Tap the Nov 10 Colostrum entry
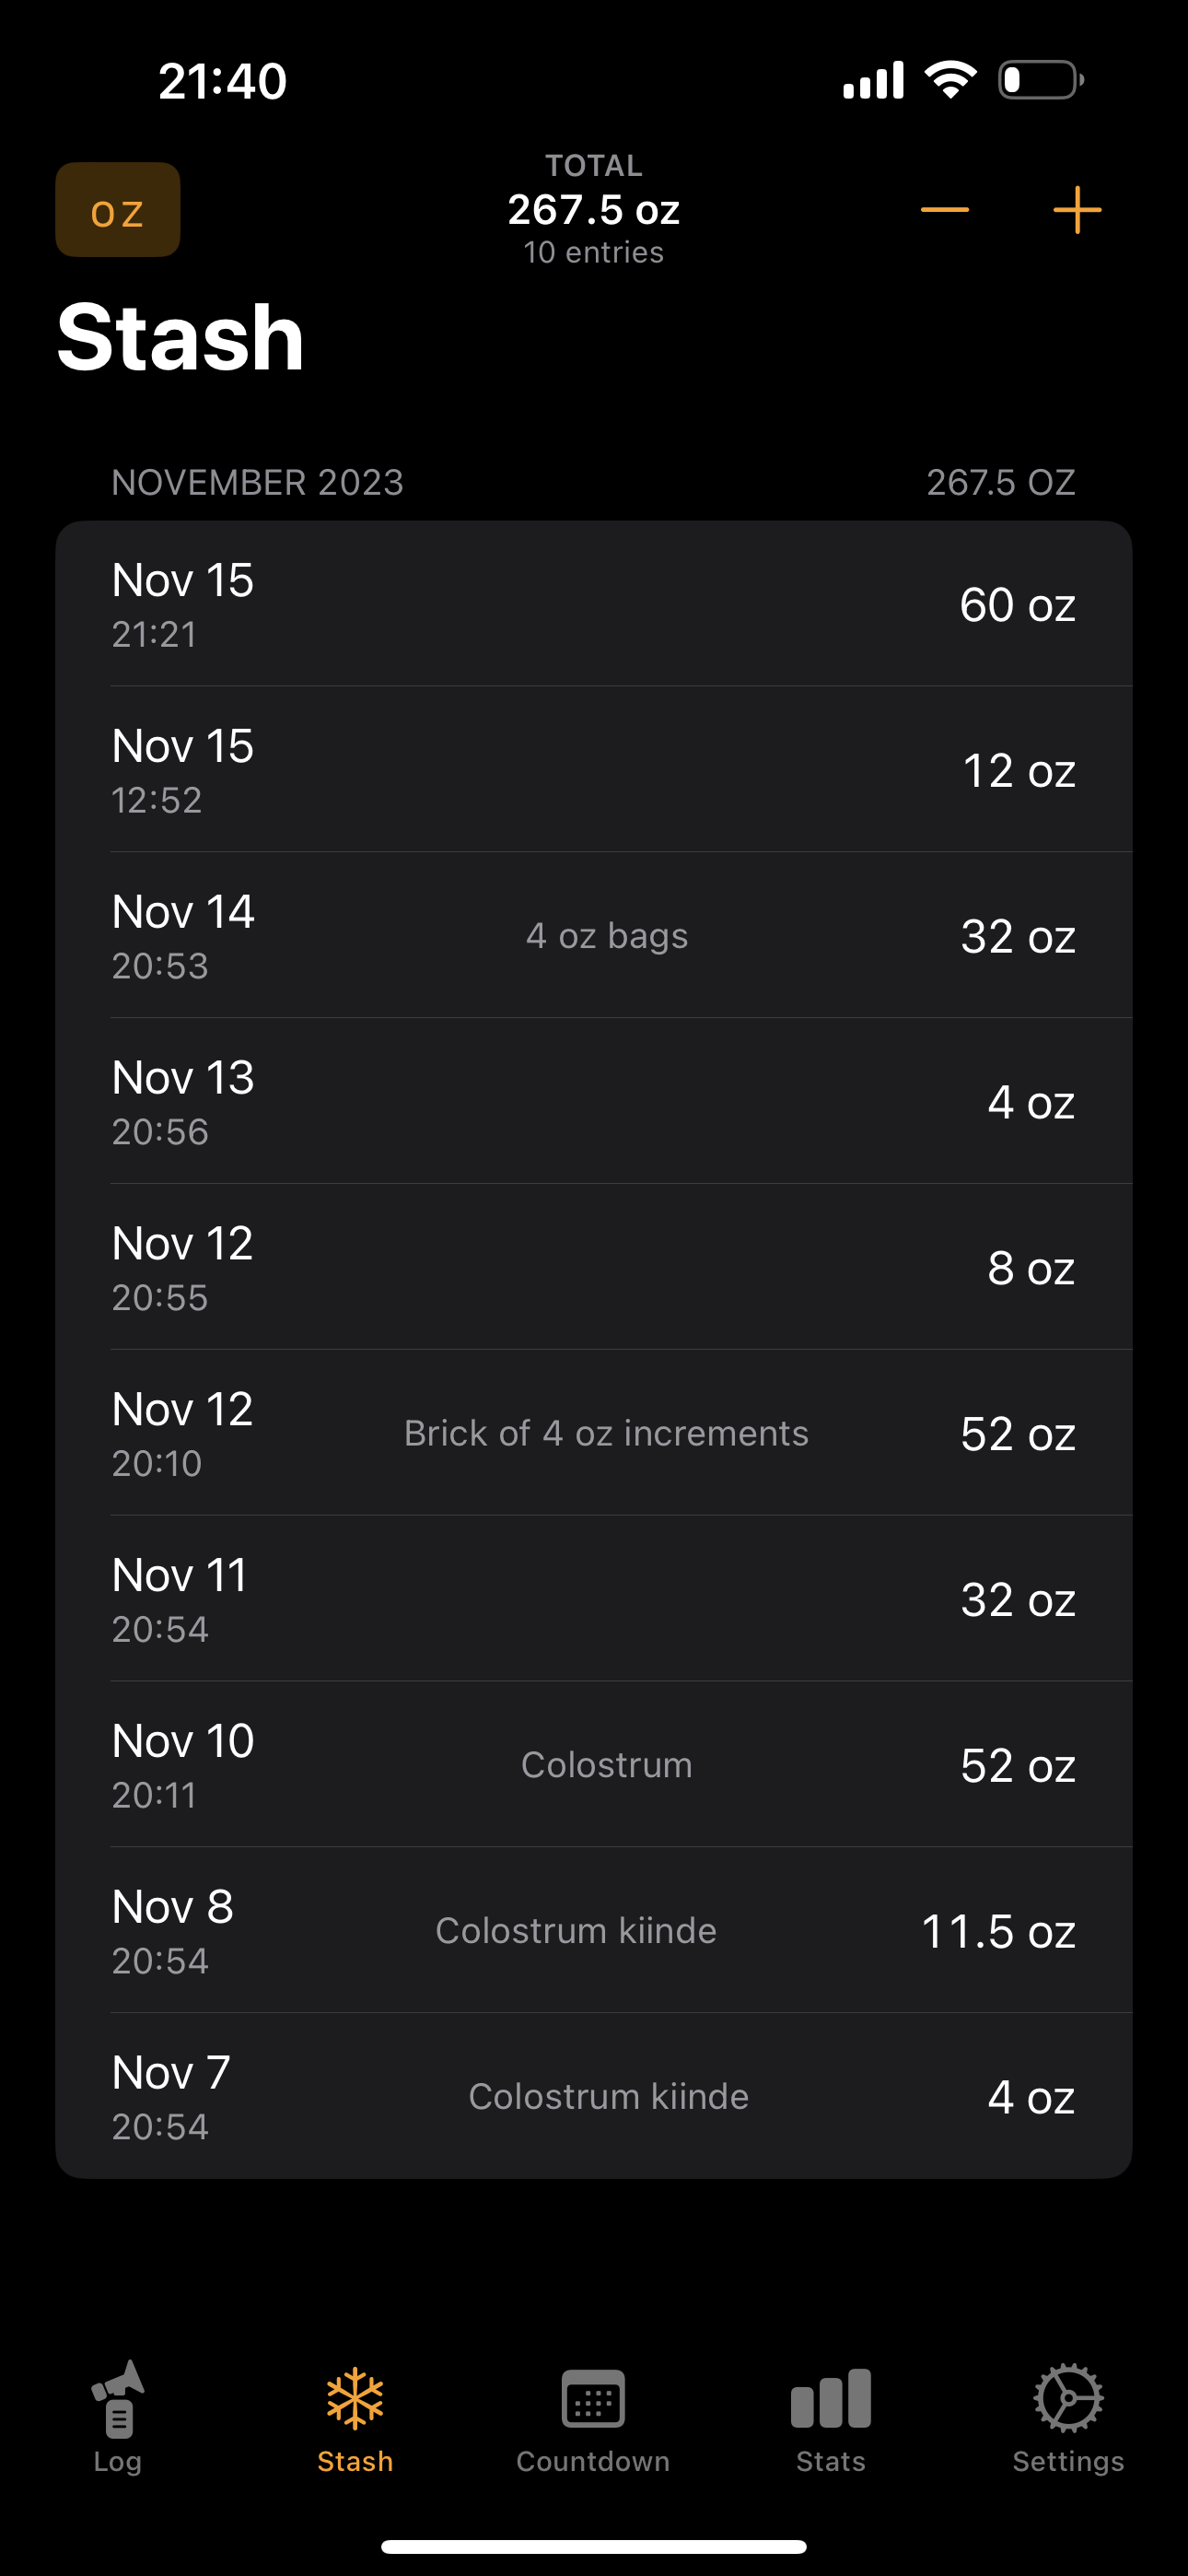 594,1766
